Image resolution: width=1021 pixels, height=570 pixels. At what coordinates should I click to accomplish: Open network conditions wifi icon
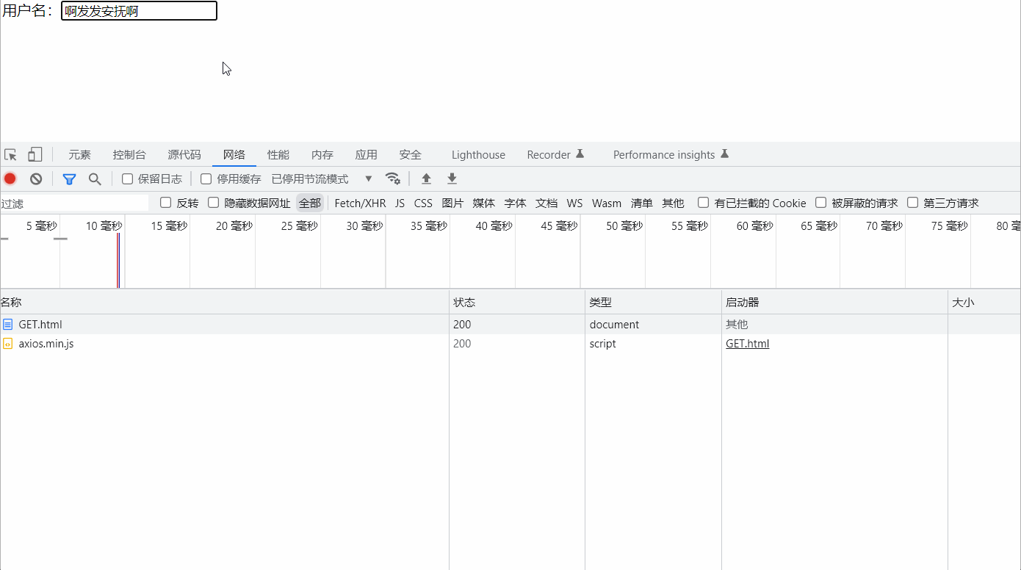pyautogui.click(x=393, y=178)
